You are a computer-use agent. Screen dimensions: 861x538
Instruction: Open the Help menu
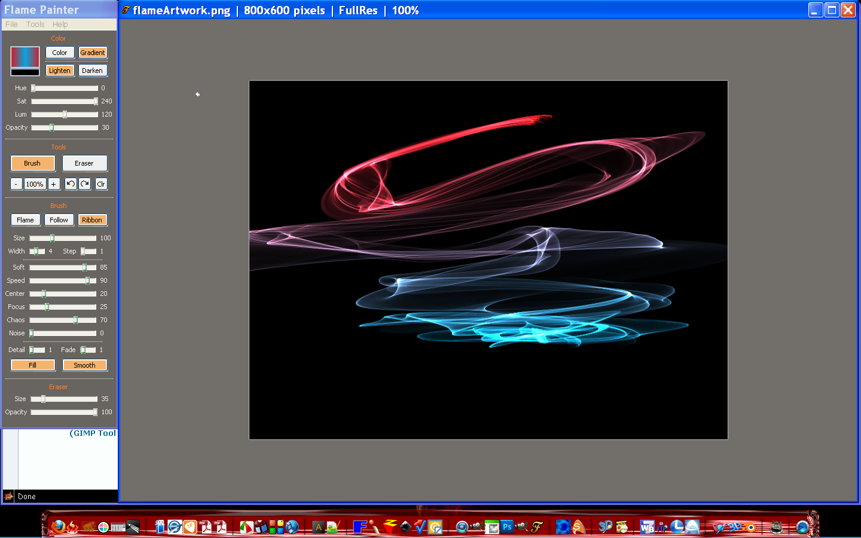coord(60,24)
